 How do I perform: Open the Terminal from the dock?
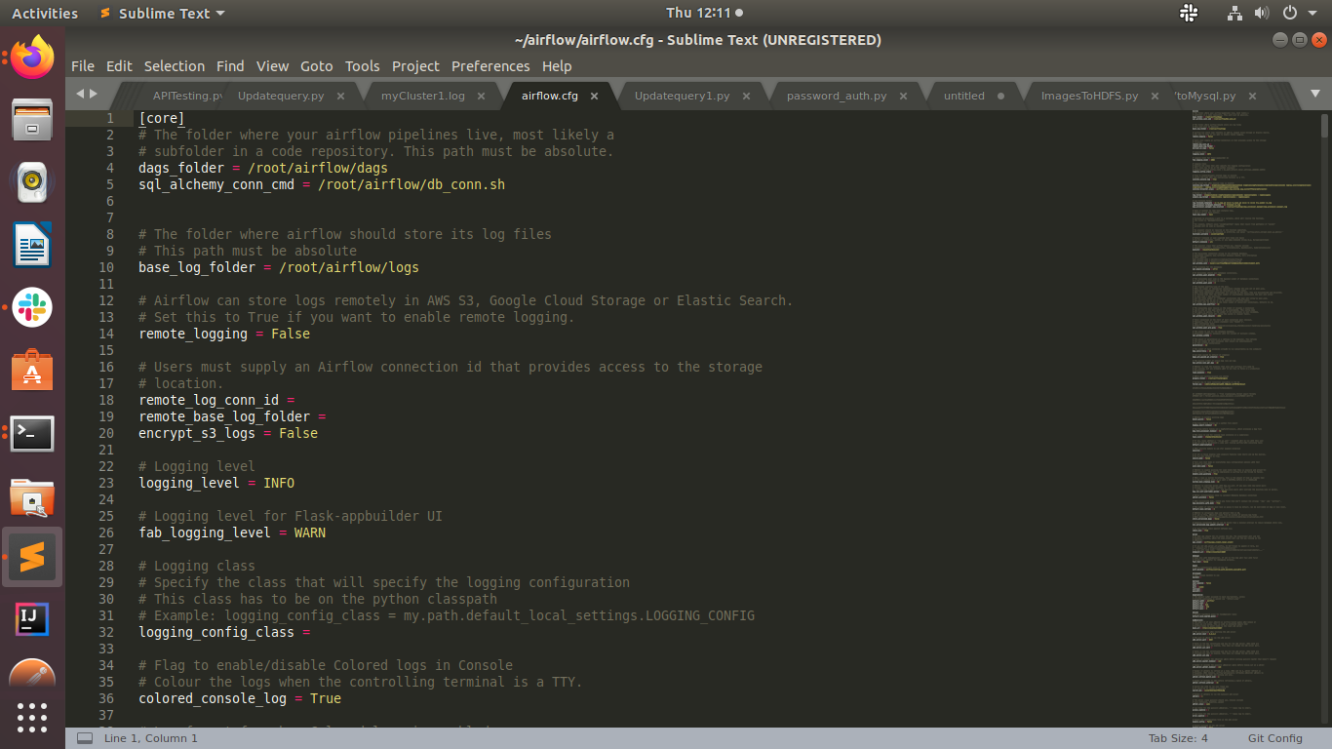click(x=32, y=434)
